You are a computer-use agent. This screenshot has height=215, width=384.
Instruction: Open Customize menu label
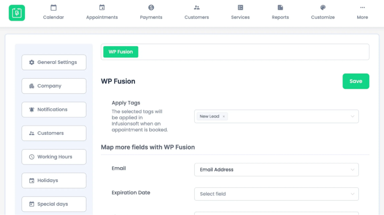(x=323, y=18)
